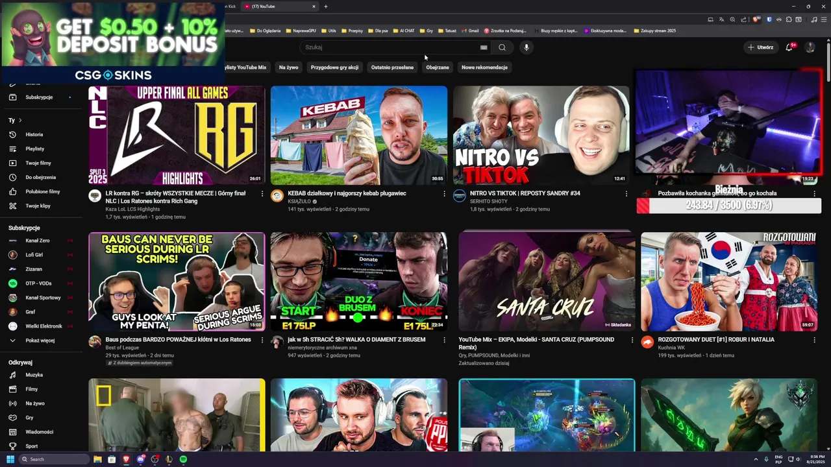Open Twoje klipy in the sidebar

38,206
